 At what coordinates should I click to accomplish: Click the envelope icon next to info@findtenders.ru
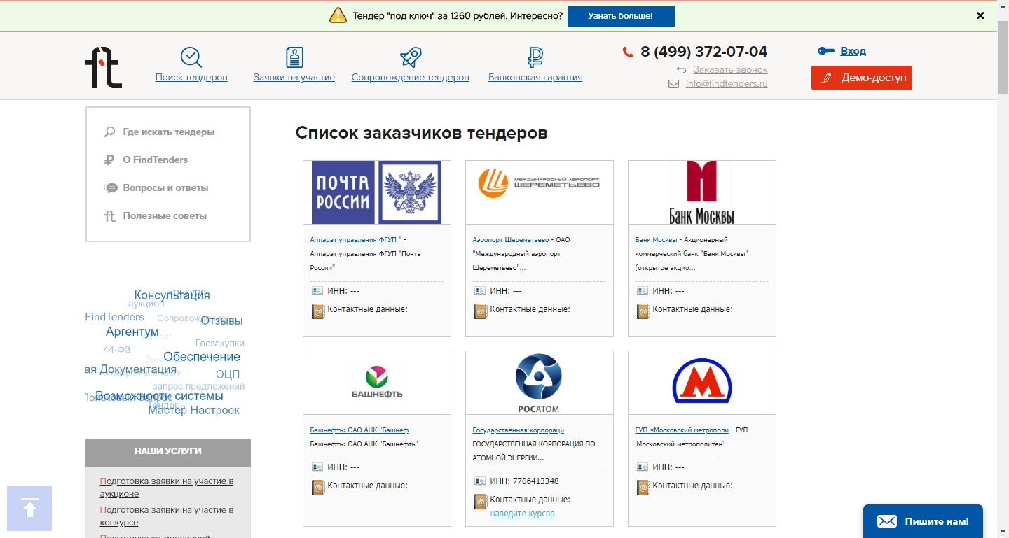[674, 84]
